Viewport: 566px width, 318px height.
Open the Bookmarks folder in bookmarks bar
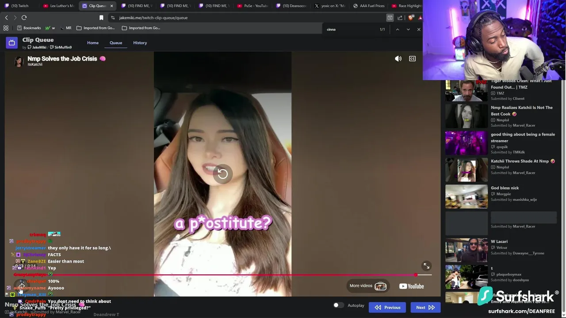29,28
